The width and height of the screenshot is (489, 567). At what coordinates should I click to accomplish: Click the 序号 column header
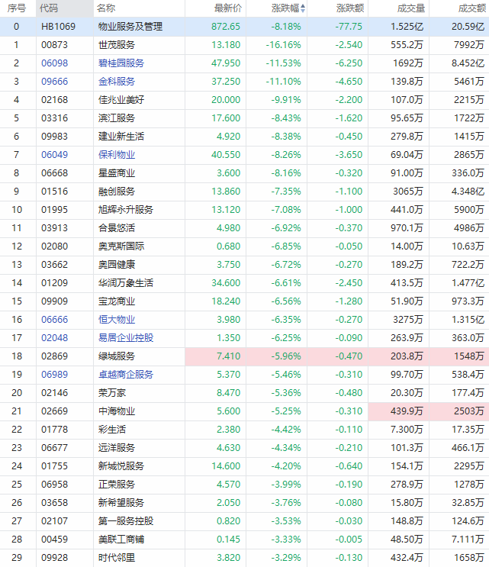[x=16, y=8]
